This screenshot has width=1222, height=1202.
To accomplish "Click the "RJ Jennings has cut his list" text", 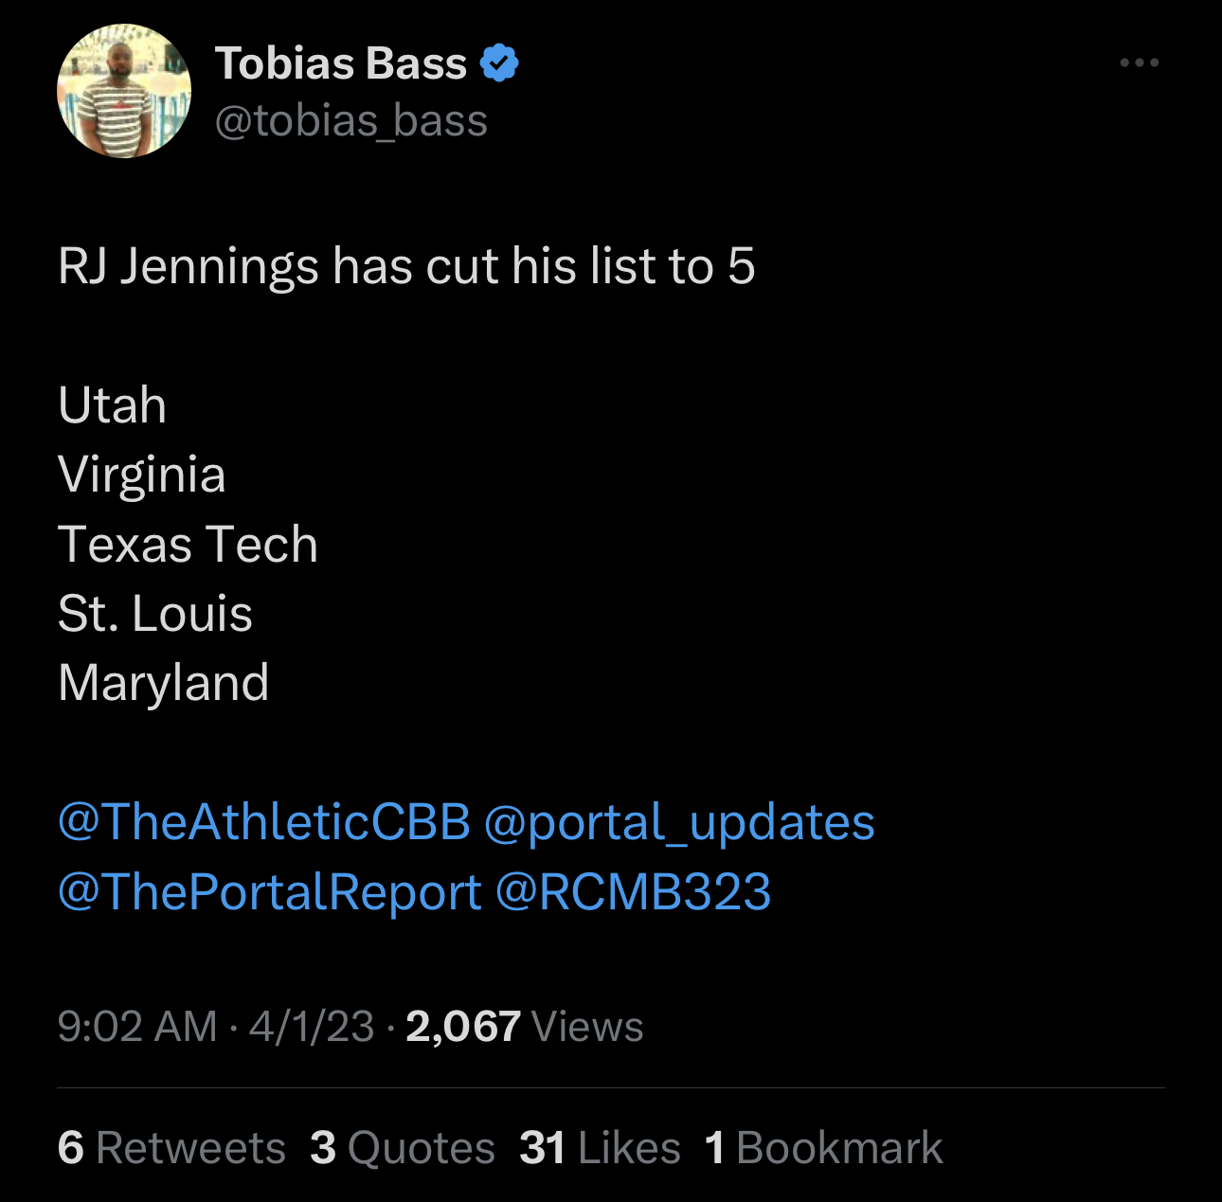I will (x=406, y=266).
